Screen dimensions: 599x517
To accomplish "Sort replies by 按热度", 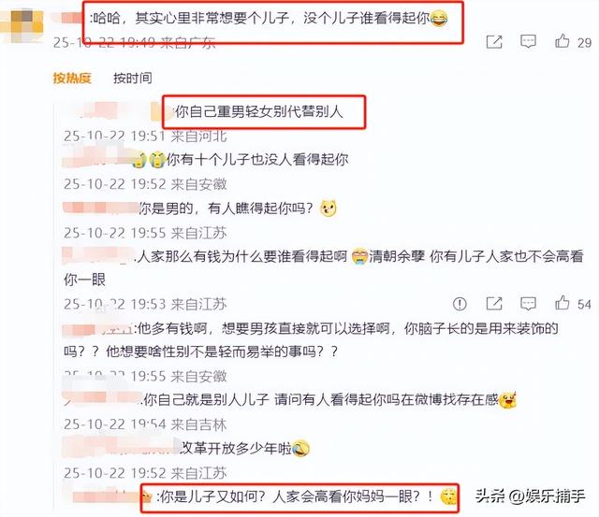I will pyautogui.click(x=72, y=78).
